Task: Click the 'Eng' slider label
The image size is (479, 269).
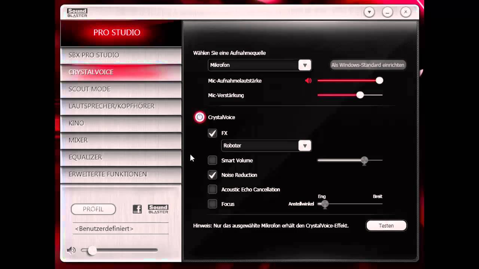Action: click(322, 197)
